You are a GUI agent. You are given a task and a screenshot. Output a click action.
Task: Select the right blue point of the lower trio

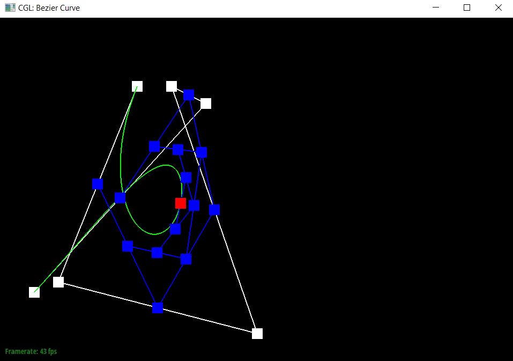(x=186, y=259)
